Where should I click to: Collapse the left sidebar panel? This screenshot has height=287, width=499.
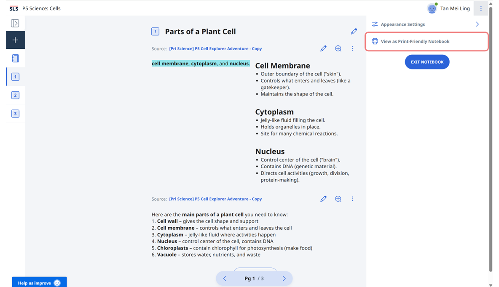click(x=15, y=24)
